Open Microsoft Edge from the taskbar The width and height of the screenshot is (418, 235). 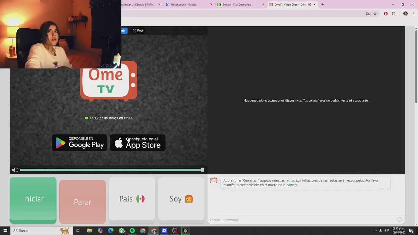pos(111,231)
